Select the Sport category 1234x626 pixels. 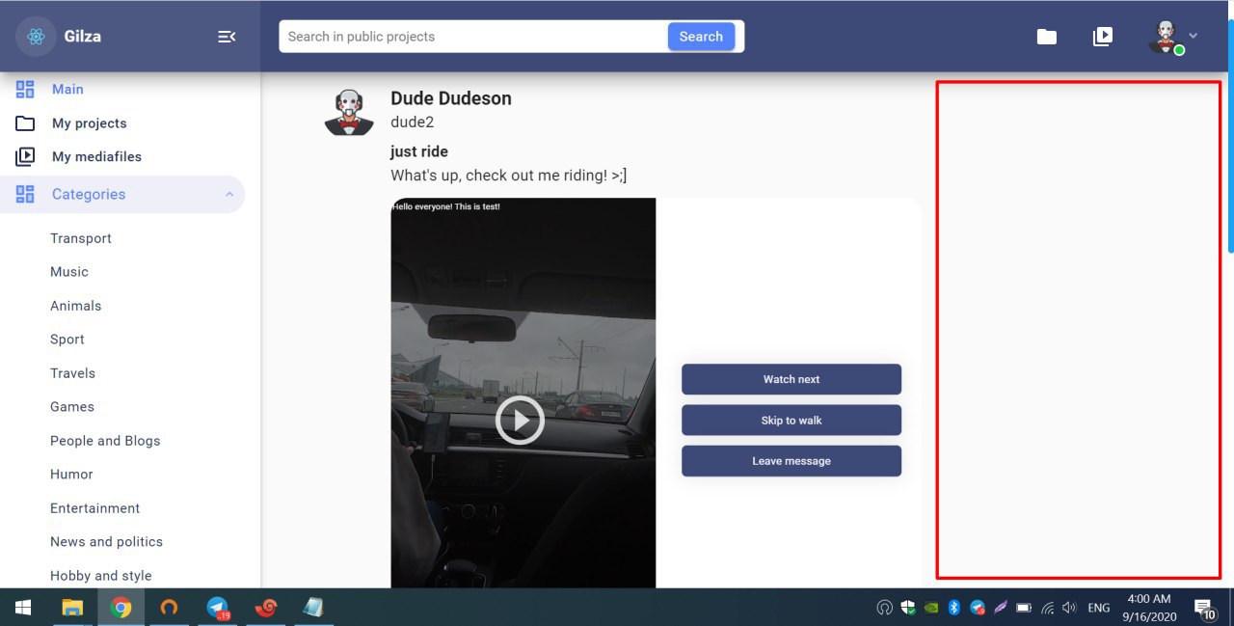tap(67, 340)
